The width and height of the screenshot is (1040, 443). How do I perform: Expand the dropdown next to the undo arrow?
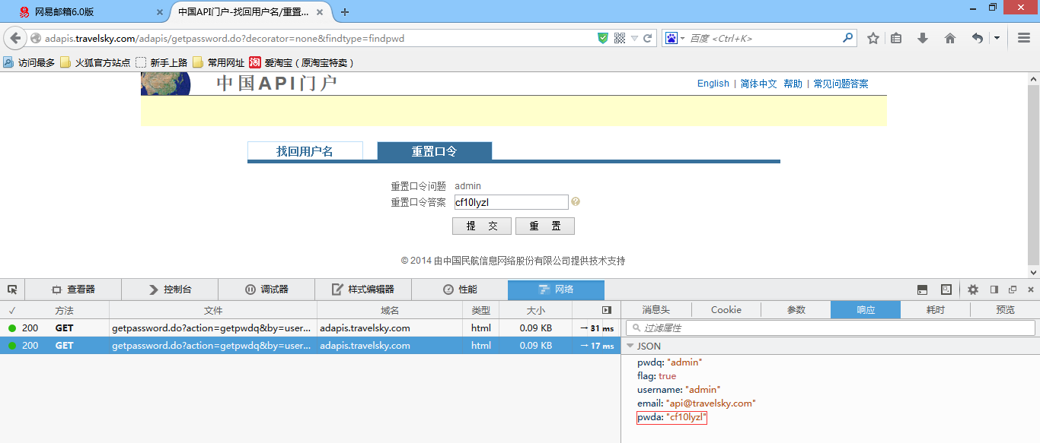click(x=997, y=38)
